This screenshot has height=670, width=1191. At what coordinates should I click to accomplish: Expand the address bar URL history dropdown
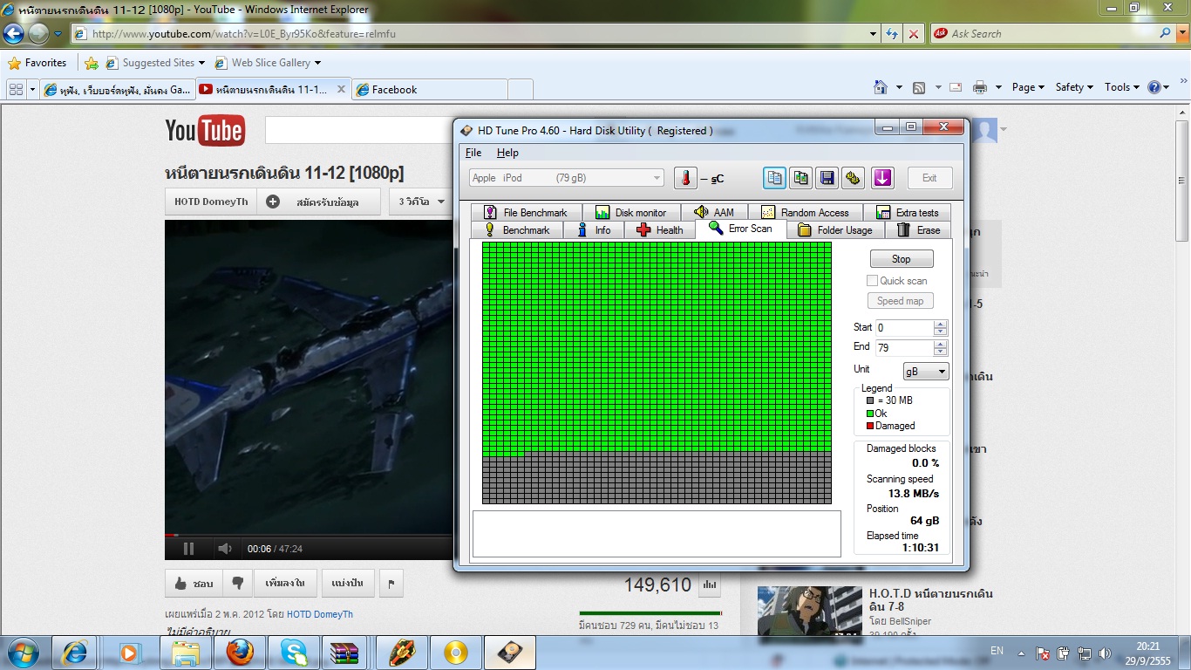point(874,34)
